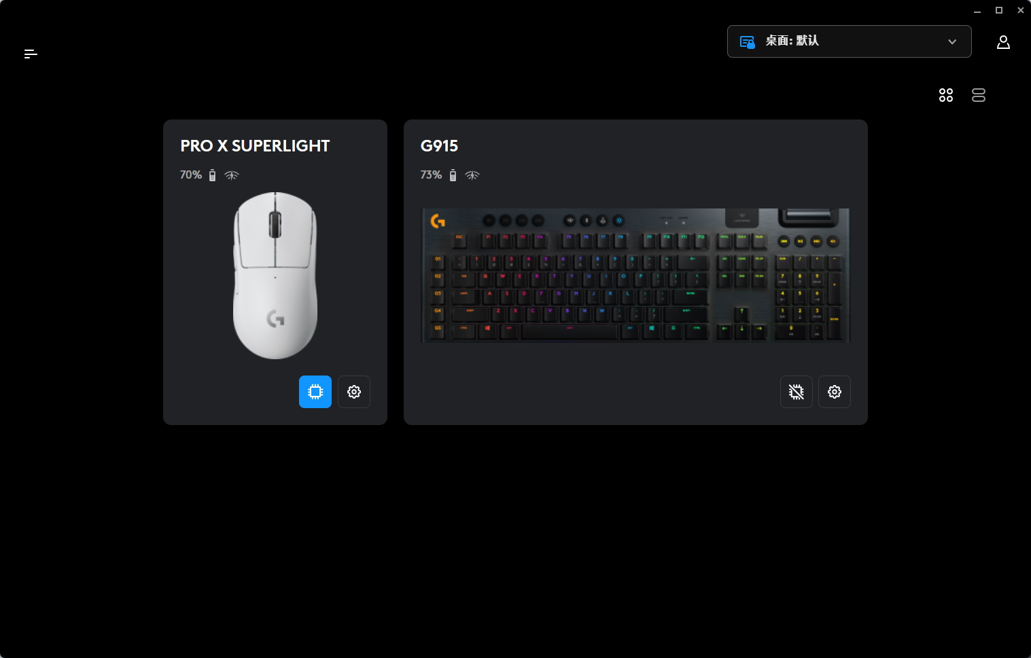Expand the 桌面: 默认 profile dropdown
1031x658 pixels.
coord(850,41)
